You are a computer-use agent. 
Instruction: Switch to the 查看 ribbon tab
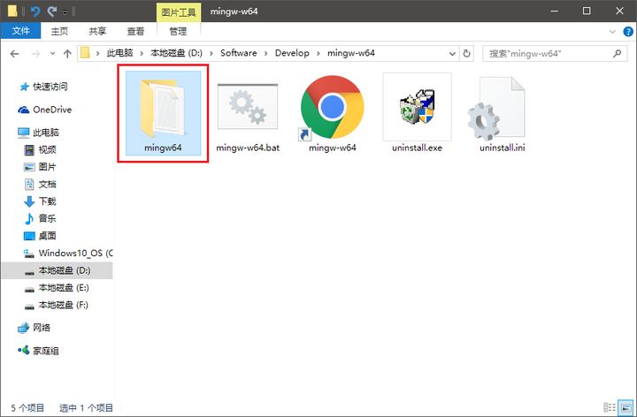(134, 32)
